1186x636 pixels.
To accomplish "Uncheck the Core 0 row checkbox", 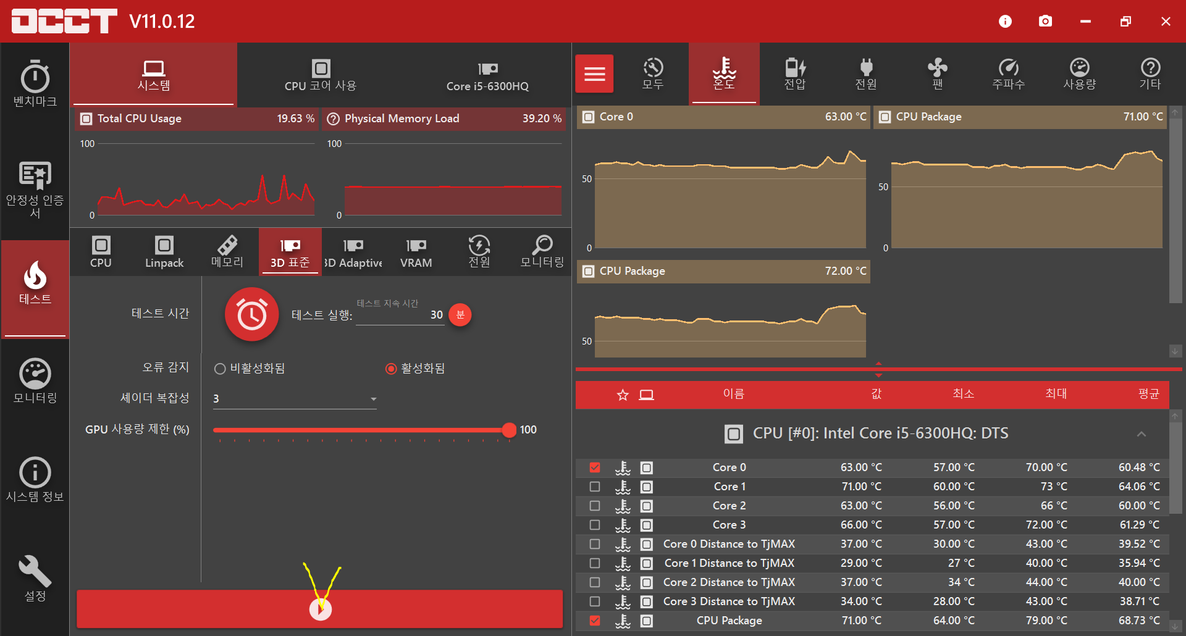I will (595, 467).
